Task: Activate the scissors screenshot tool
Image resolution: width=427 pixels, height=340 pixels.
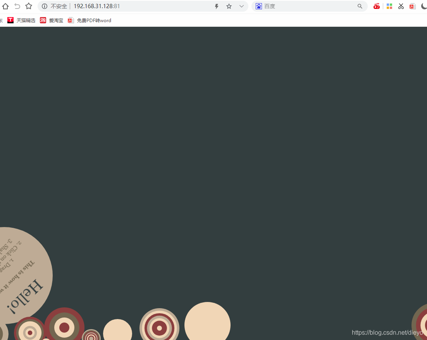Action: [x=401, y=6]
